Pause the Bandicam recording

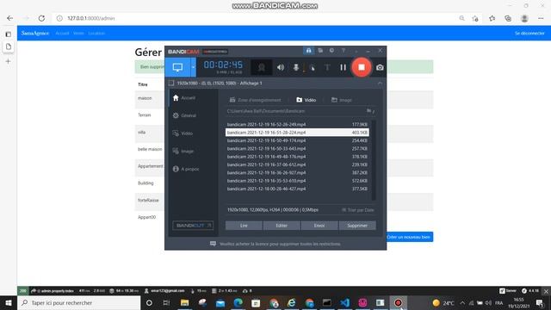tap(343, 67)
